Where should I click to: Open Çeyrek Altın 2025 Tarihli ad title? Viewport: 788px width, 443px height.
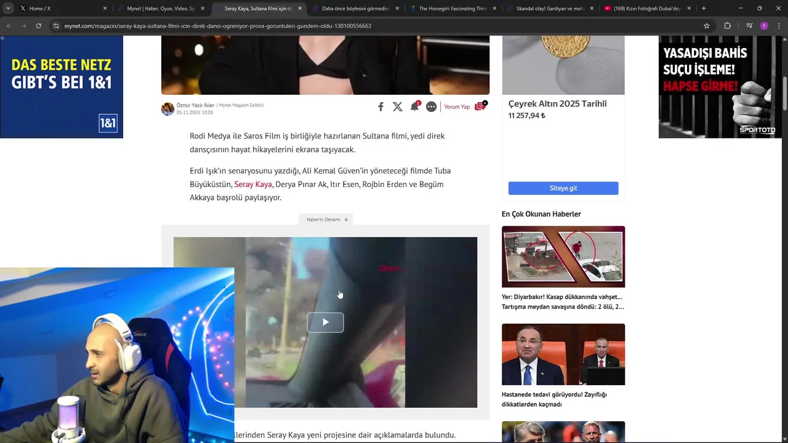[x=557, y=104]
